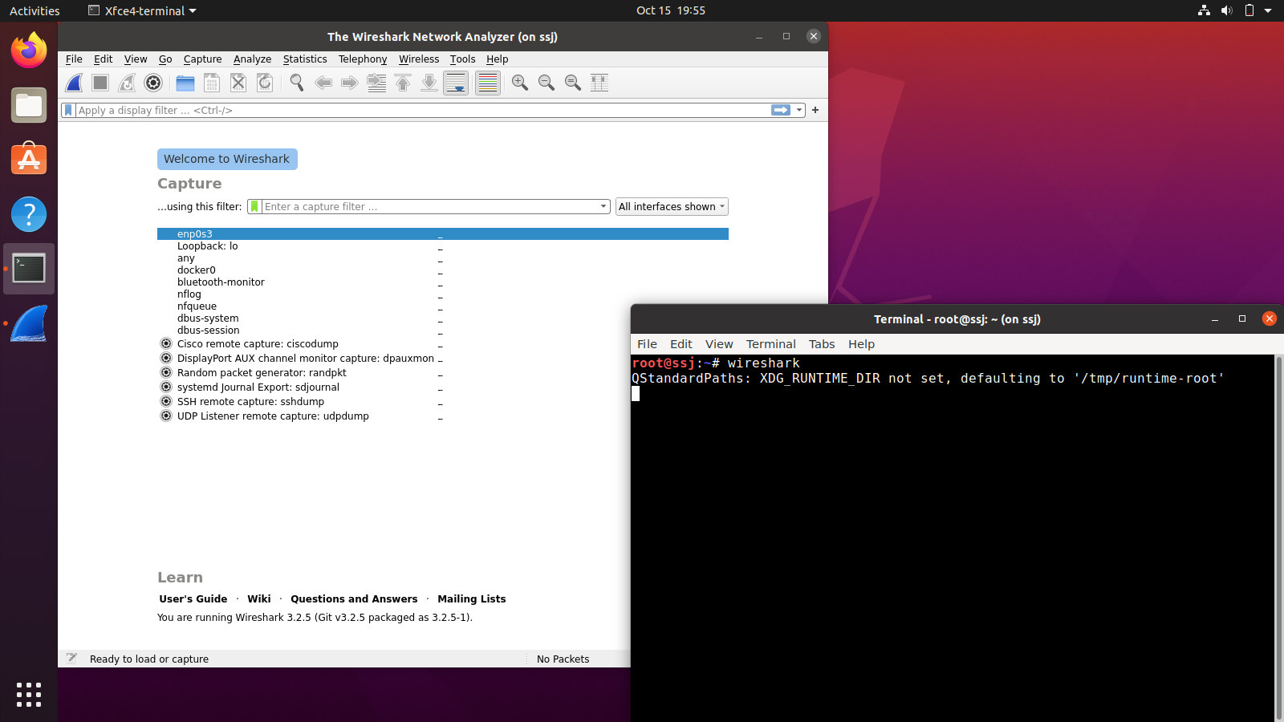
Task: Reset text to normal size icon
Action: pos(573,83)
